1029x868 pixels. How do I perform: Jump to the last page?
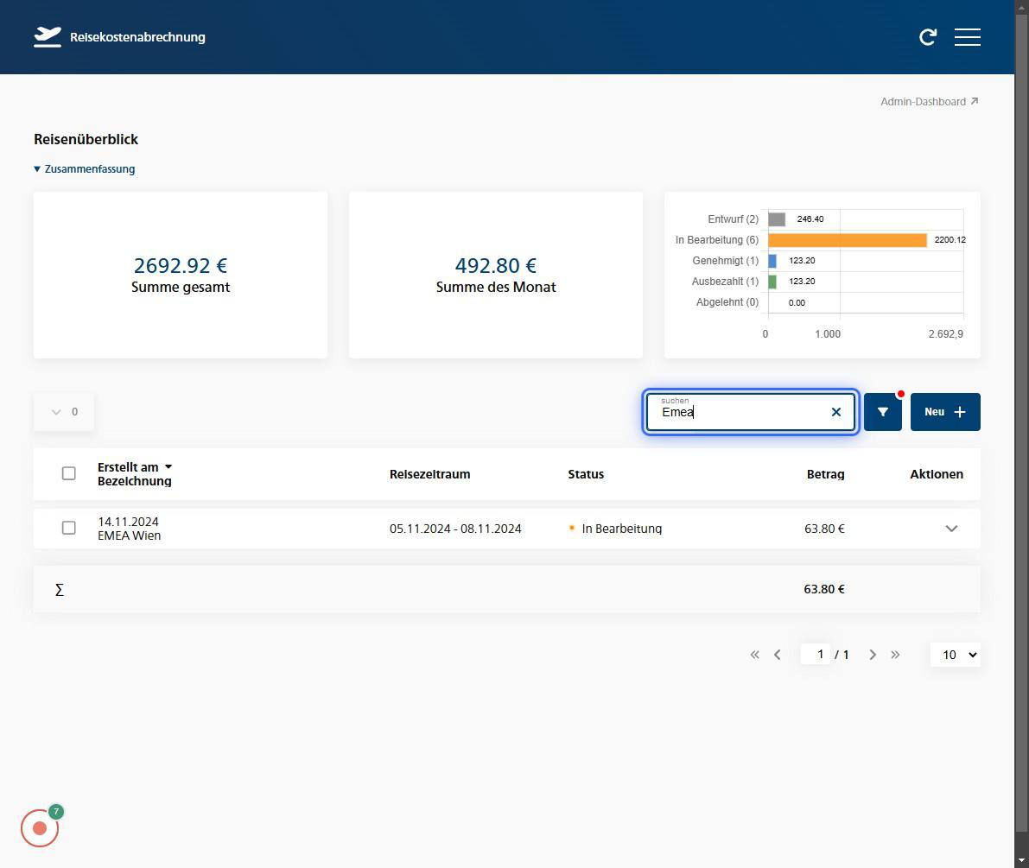(x=895, y=655)
